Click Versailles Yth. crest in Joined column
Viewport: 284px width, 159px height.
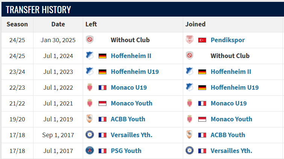tap(190, 150)
